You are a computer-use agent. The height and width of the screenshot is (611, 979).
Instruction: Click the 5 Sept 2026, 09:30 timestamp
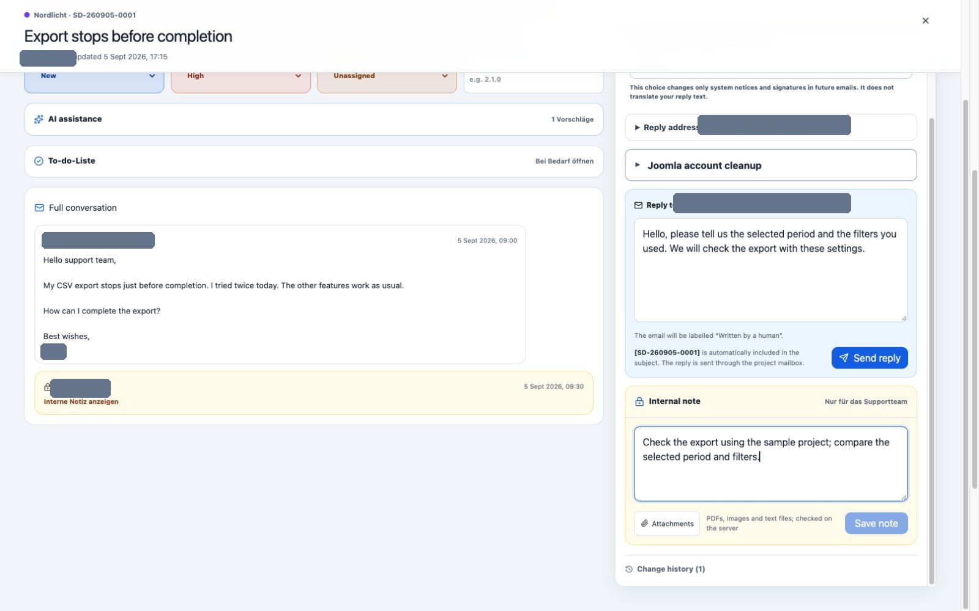554,387
